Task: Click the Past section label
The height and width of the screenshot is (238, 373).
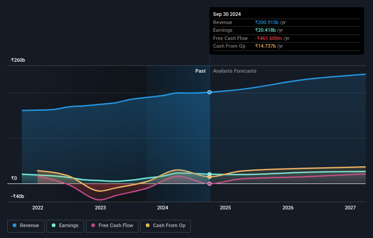Action: [200, 71]
